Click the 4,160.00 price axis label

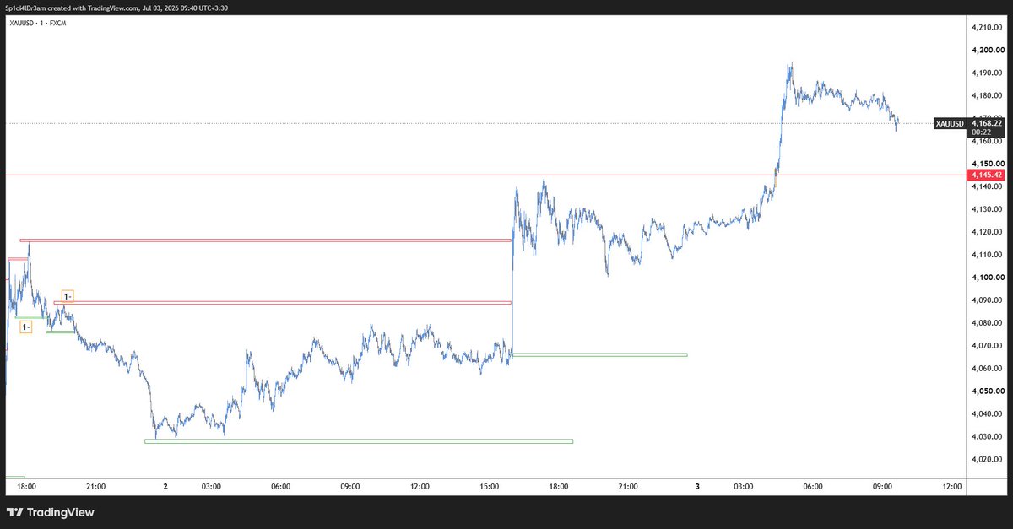coord(987,142)
